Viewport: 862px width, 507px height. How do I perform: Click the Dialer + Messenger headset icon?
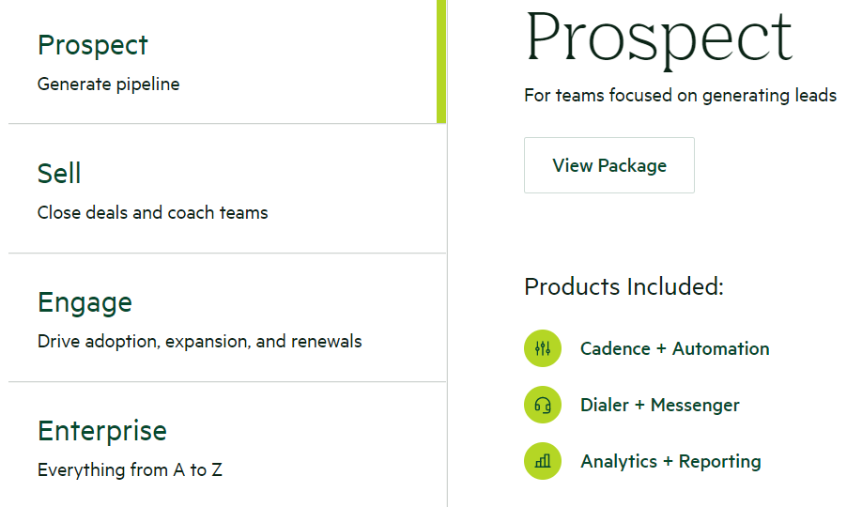click(x=543, y=405)
